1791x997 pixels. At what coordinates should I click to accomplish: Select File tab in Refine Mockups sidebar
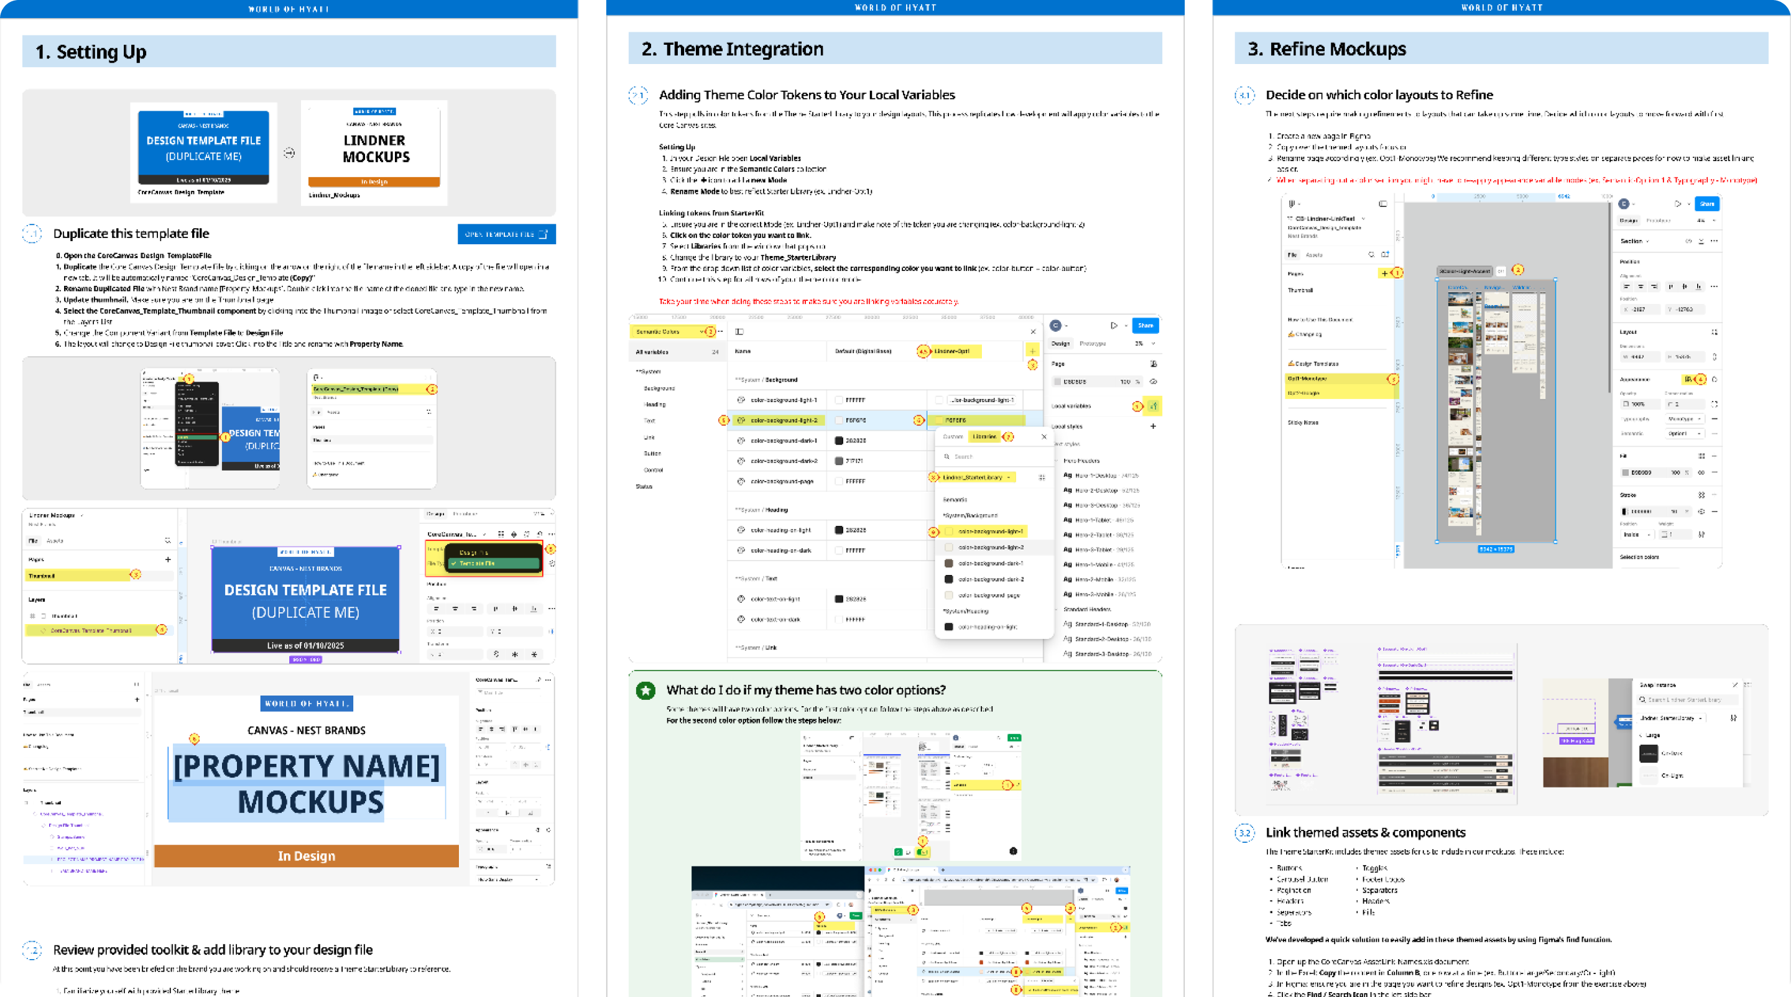[1292, 255]
